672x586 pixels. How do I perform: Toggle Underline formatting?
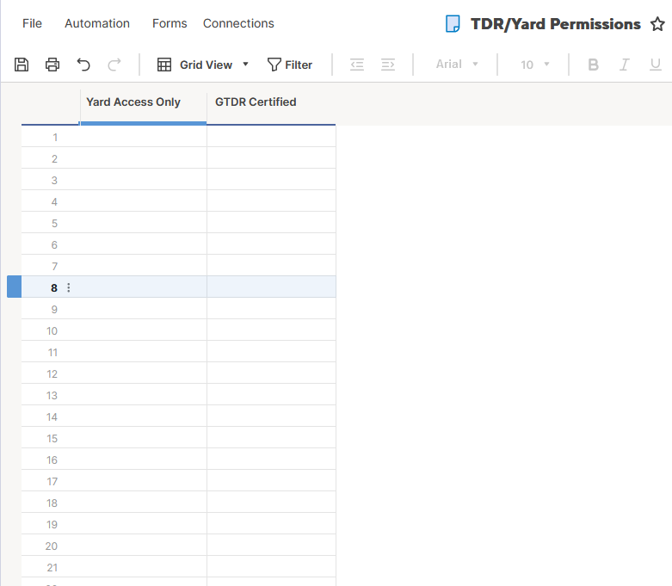(656, 65)
